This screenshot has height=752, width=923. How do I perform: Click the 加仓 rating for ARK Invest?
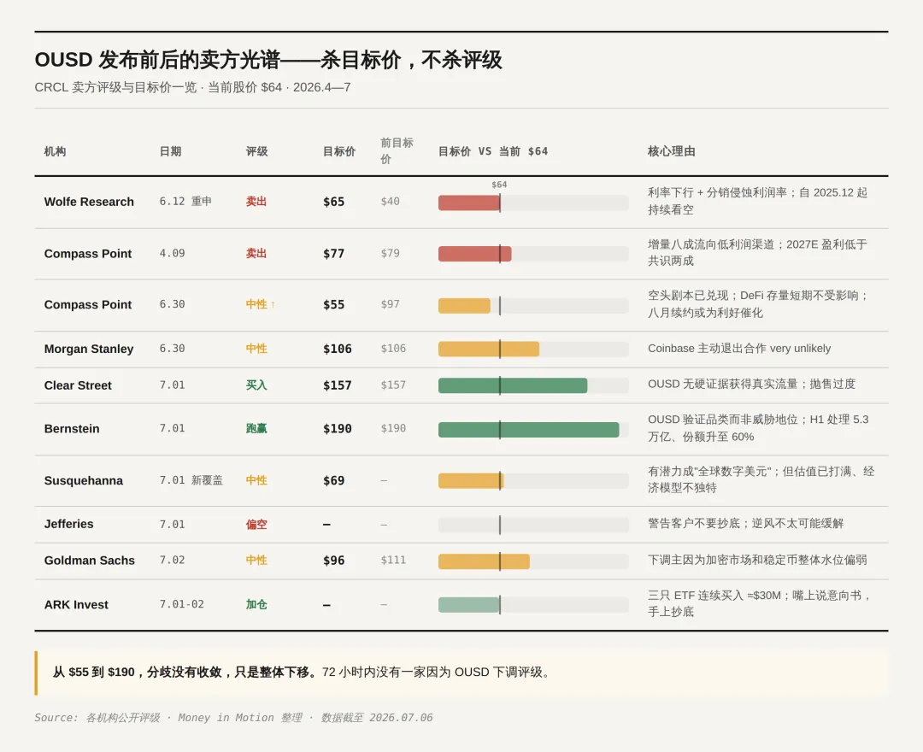pyautogui.click(x=256, y=605)
